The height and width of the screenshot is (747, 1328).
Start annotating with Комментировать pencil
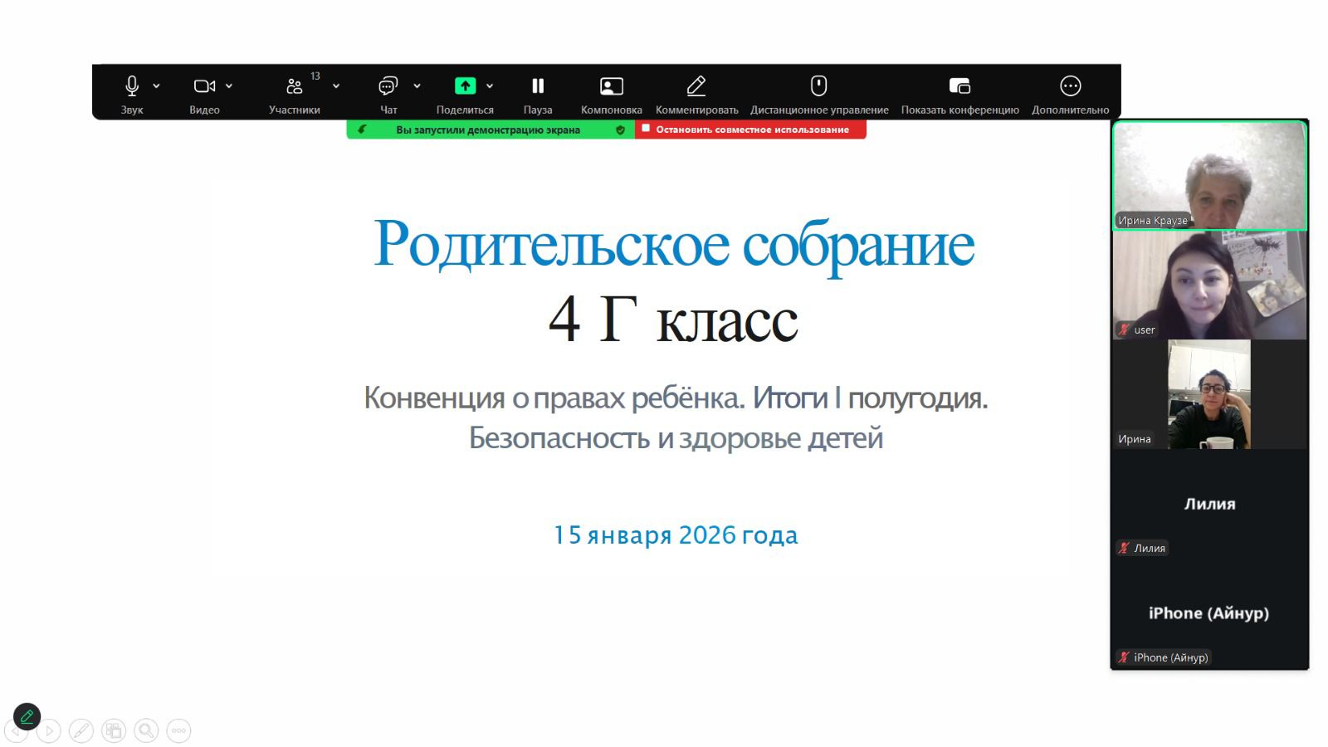tap(696, 86)
